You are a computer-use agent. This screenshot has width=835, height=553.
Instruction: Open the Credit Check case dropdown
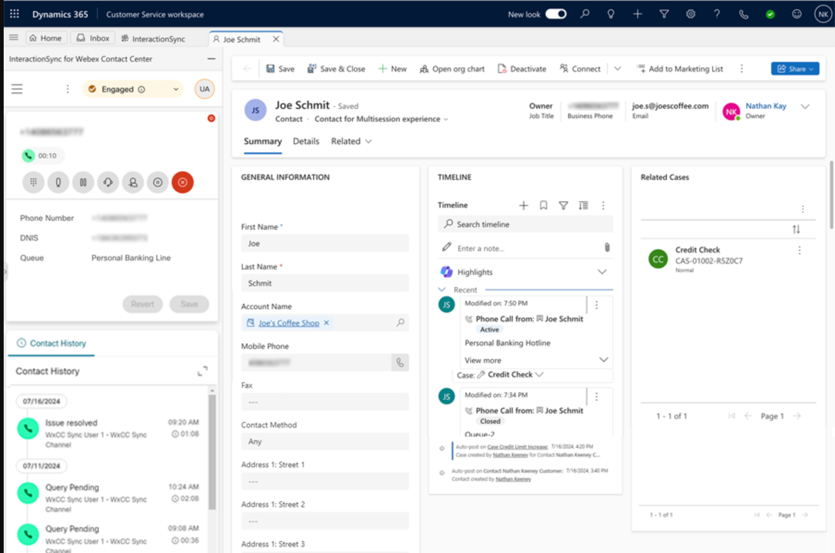pos(539,374)
